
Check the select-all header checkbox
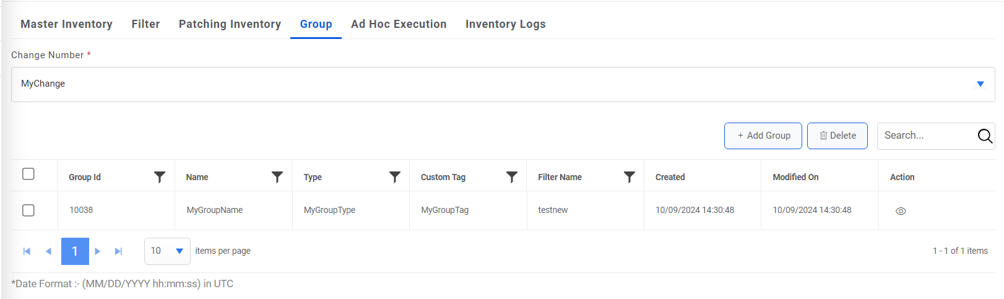click(x=28, y=174)
